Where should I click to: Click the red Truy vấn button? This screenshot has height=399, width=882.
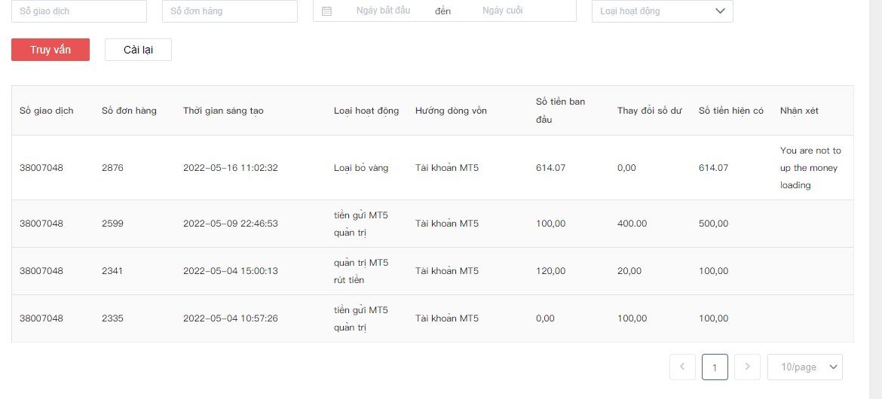pyautogui.click(x=51, y=50)
